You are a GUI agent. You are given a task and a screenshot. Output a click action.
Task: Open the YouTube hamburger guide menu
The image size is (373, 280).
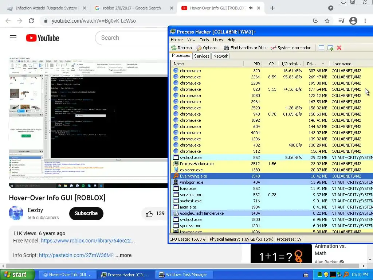tap(13, 38)
